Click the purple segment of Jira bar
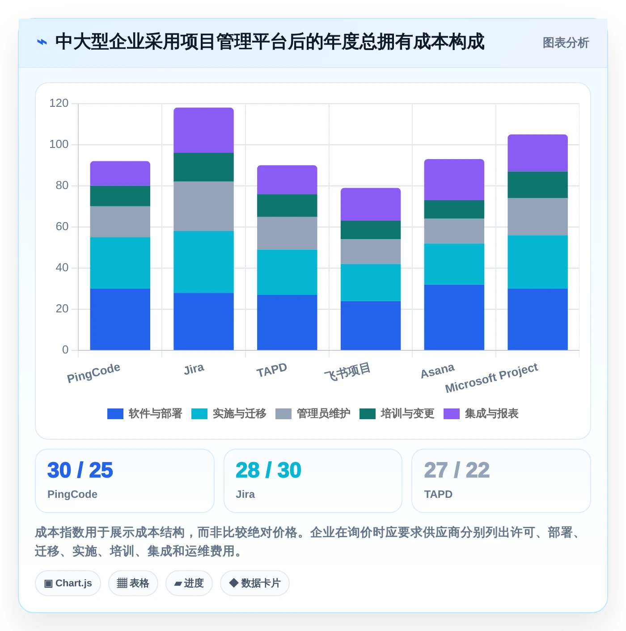Screen dimensions: 626x631 (203, 130)
